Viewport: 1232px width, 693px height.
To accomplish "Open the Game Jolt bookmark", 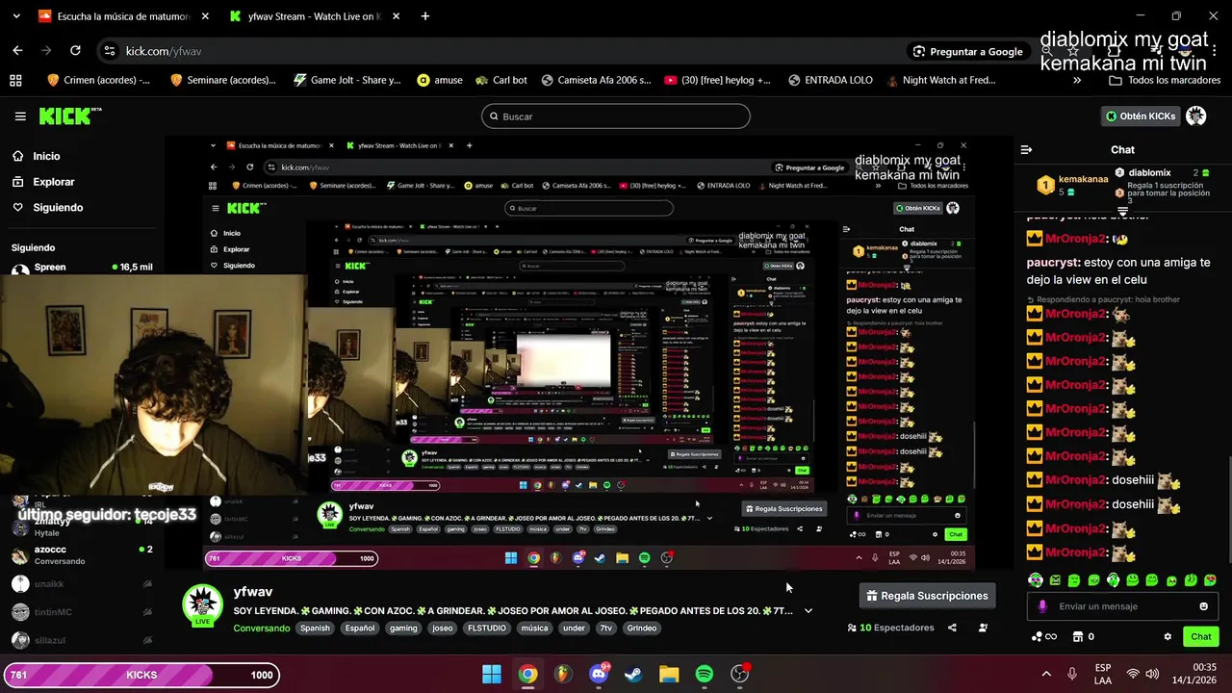I will pos(346,81).
